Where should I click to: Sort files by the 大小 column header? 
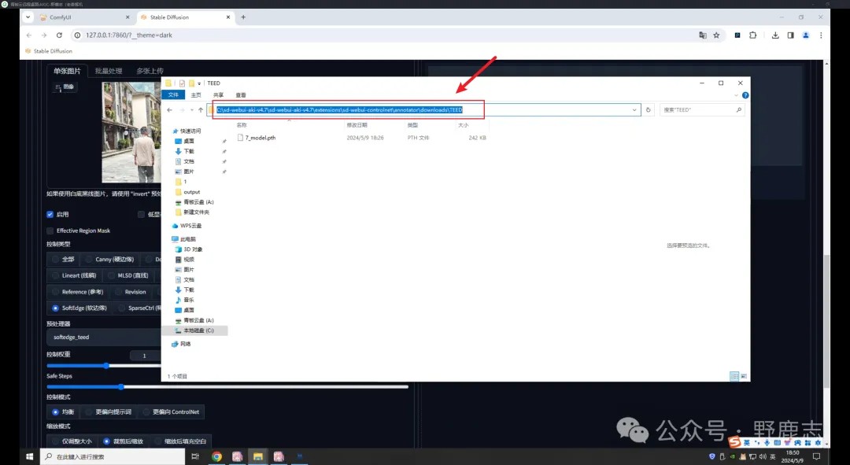pyautogui.click(x=463, y=125)
